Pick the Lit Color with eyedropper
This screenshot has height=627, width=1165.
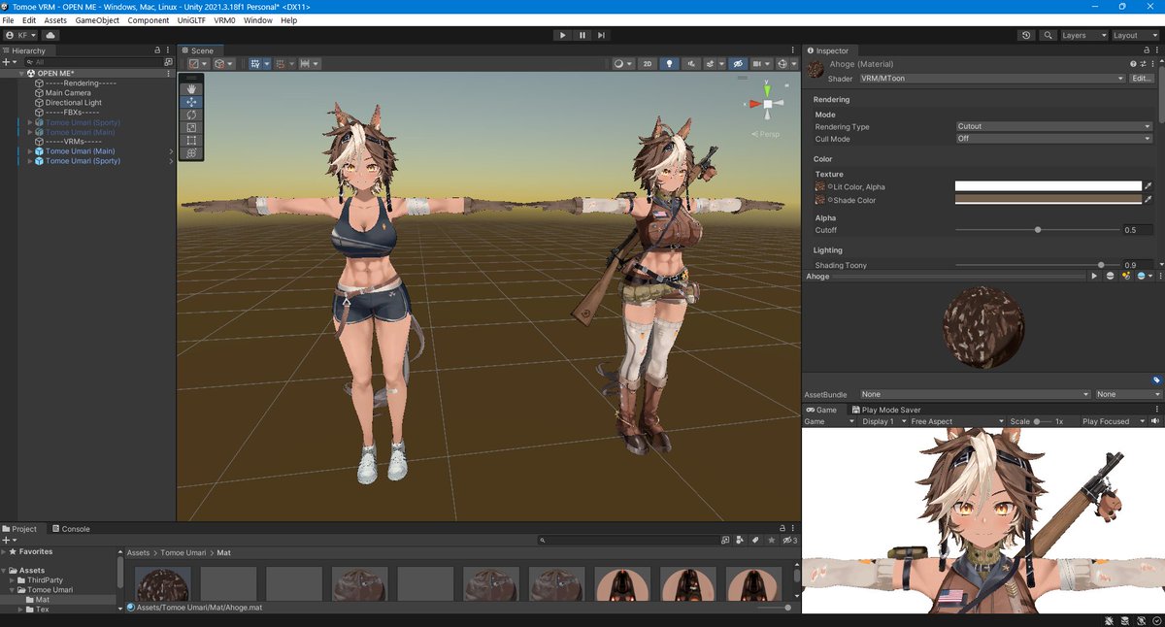1148,186
